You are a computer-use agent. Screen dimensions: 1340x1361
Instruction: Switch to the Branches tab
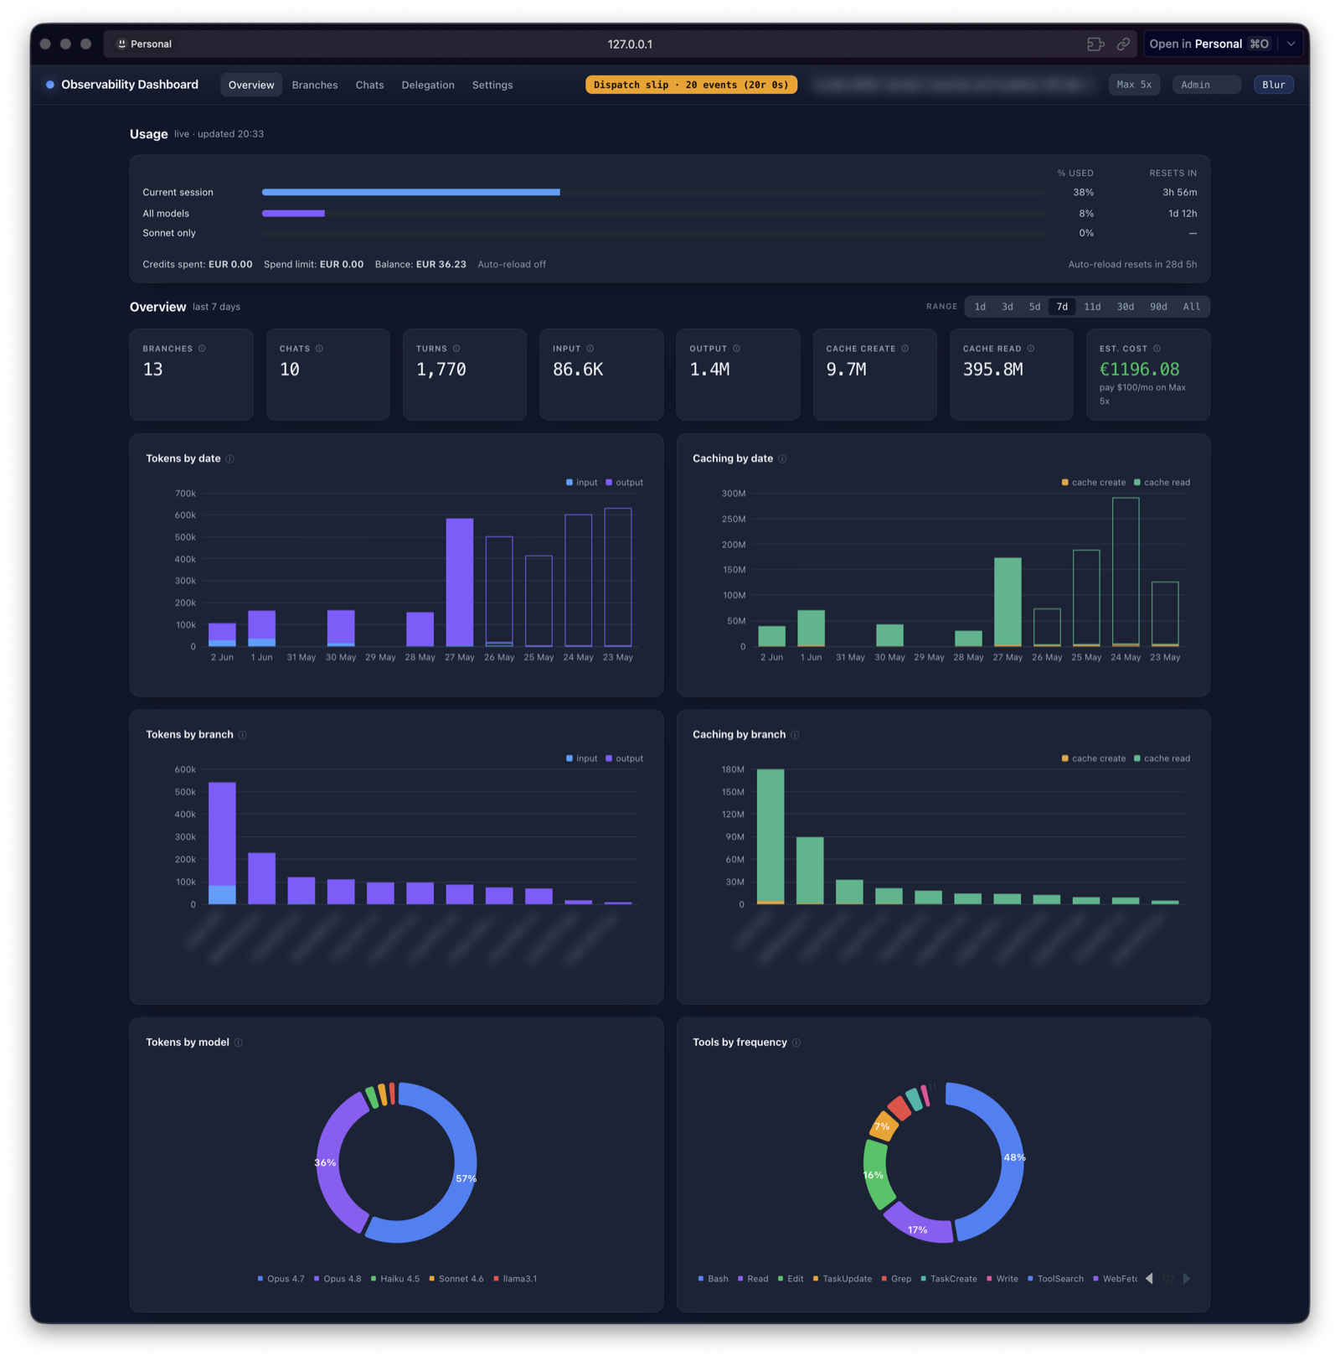click(x=315, y=85)
